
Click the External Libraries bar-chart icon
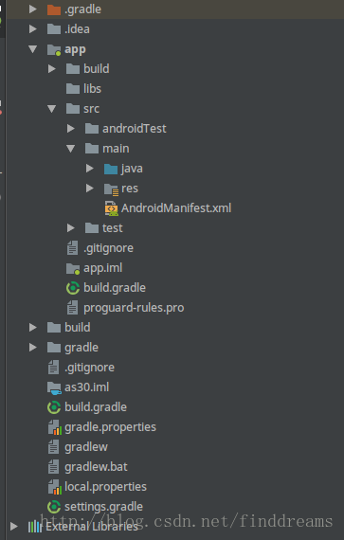coord(34,527)
